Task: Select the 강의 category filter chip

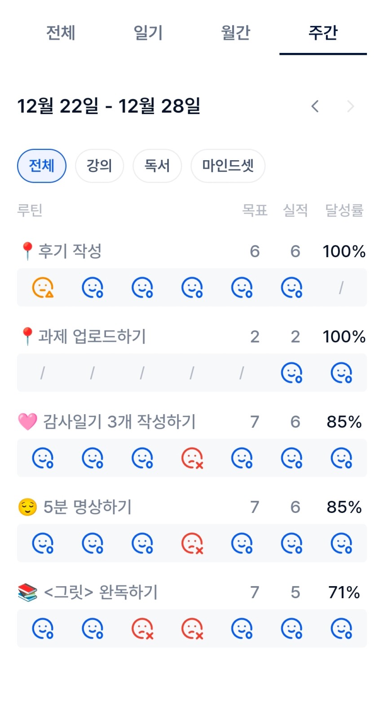Action: coord(99,166)
